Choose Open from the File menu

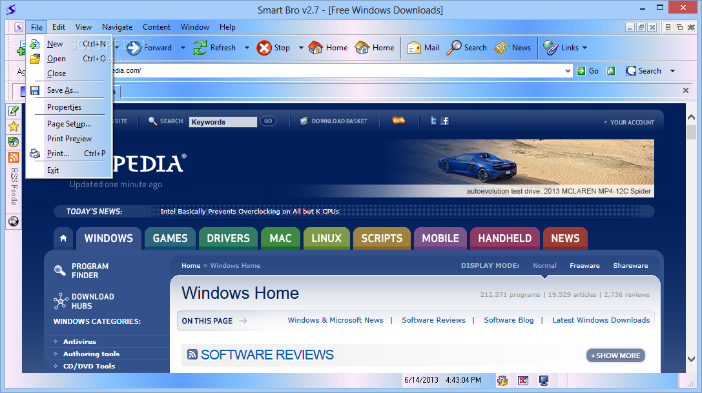point(69,59)
